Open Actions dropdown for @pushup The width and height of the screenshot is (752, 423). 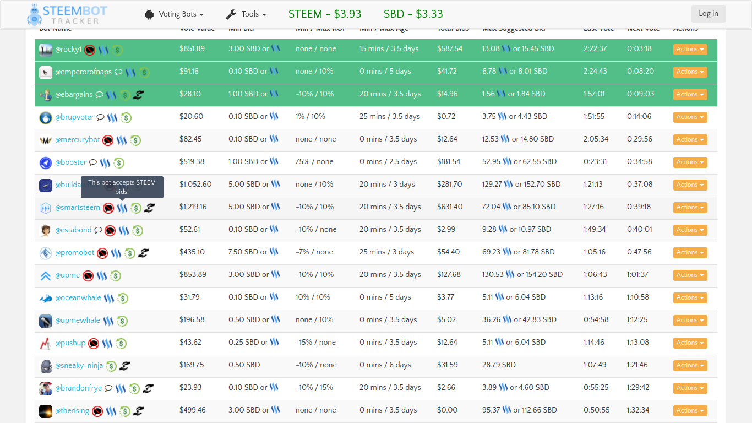tap(690, 343)
